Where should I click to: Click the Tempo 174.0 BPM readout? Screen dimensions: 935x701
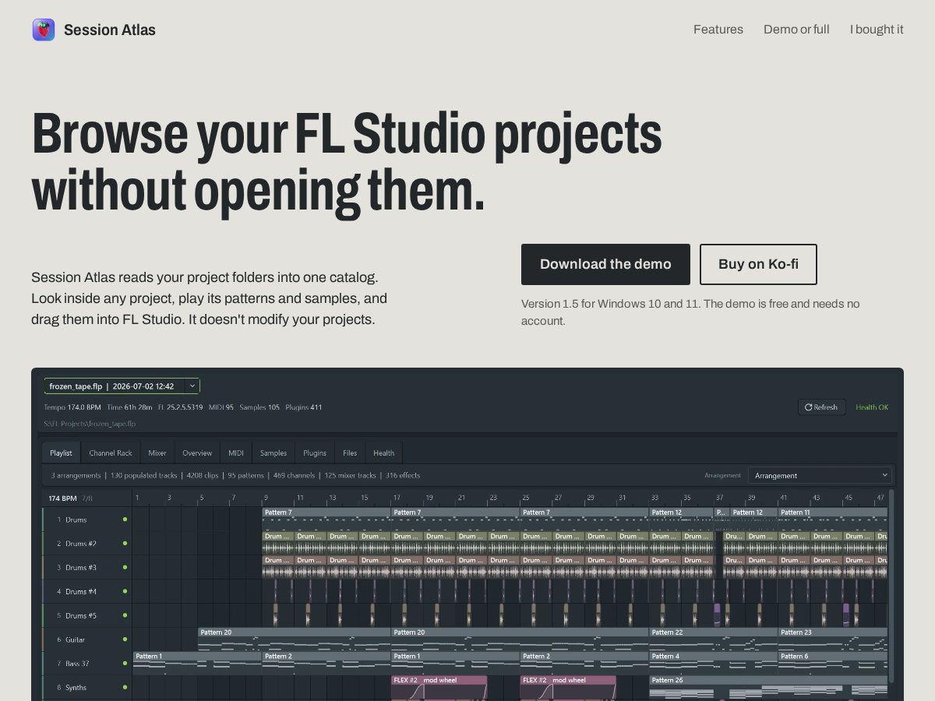[72, 407]
